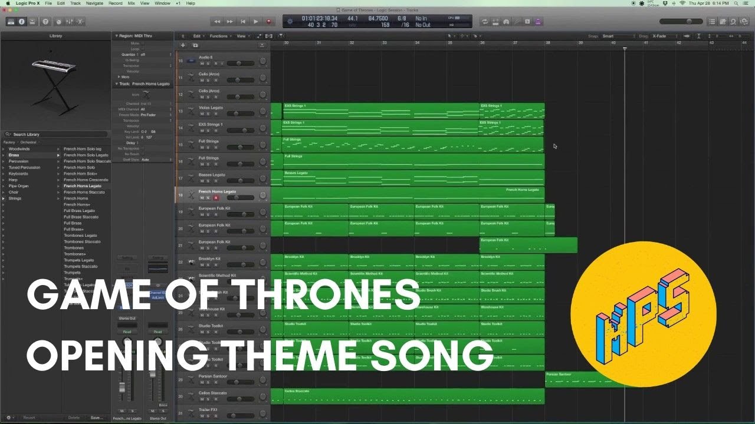The image size is (755, 424).
Task: Adjust the volume slider on the Violas Legato track
Action: click(240, 113)
